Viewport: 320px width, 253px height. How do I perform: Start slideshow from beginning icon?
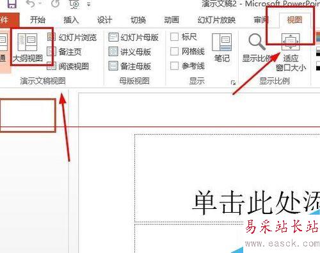click(x=75, y=4)
